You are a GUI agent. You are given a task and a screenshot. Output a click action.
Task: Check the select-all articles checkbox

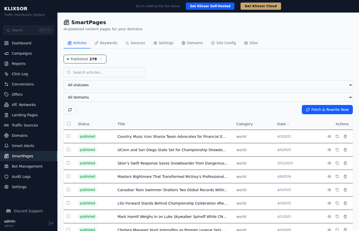pos(69,123)
